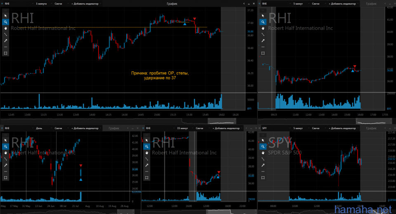Open the '1 минута' timeframe dropdown
This screenshot has width=396, height=214.
pos(43,4)
